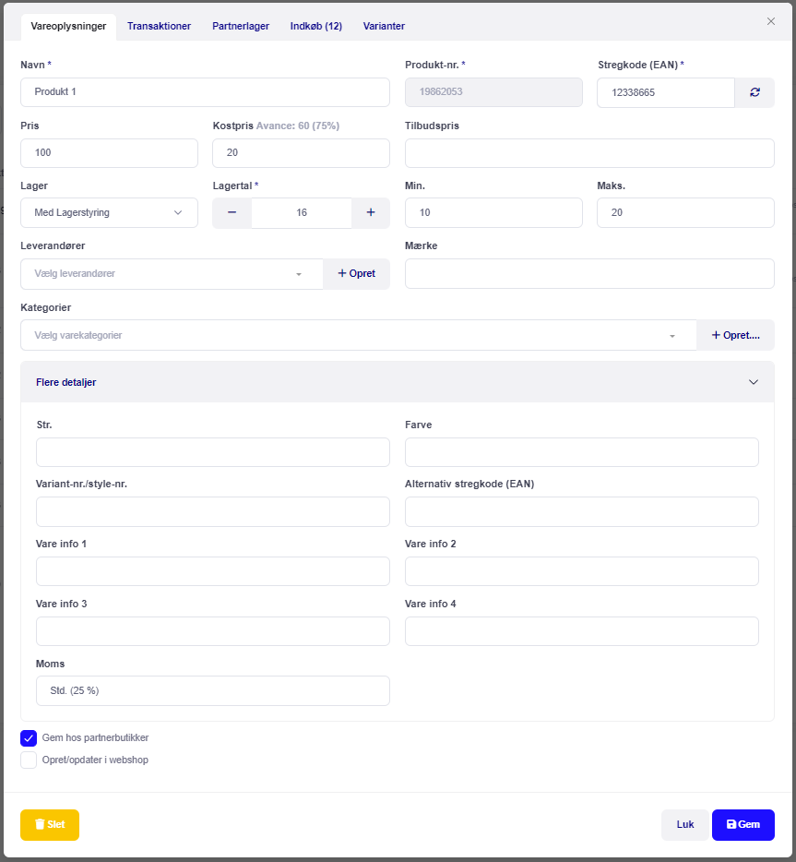
Task: Close the product dialog with the X
Action: coord(771,21)
